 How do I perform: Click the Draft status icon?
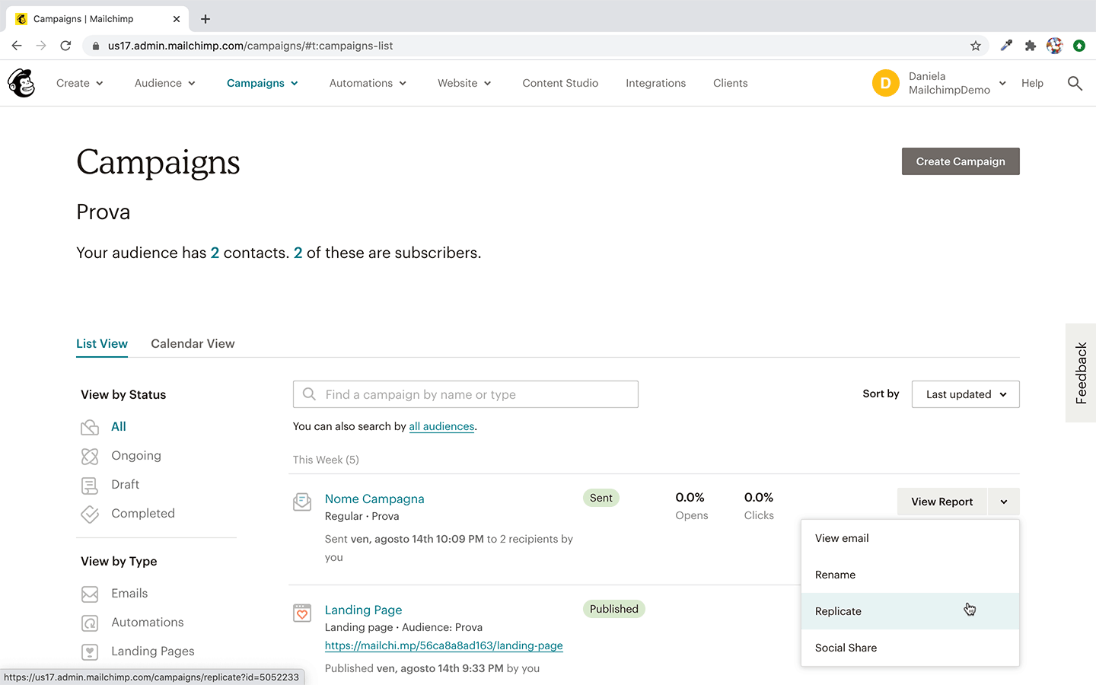[x=90, y=485]
